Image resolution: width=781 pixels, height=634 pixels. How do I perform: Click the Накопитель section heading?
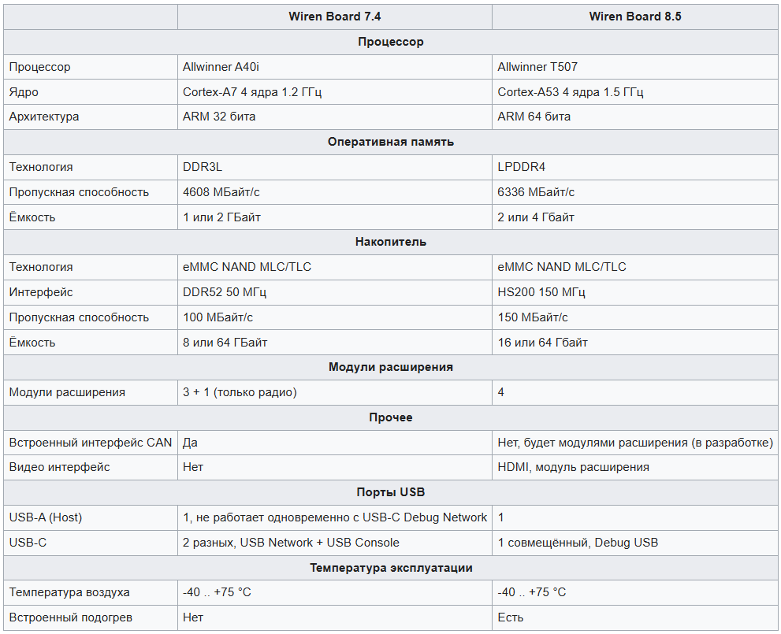(391, 242)
